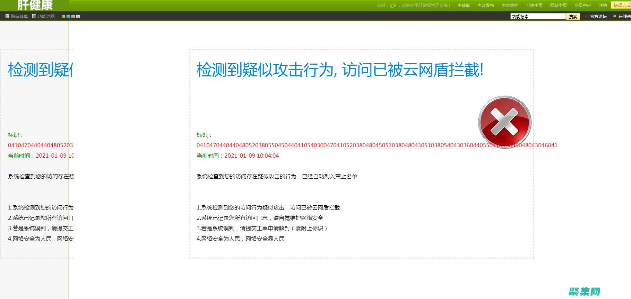Click the red X error icon
Viewport: 631px width, 299px height.
point(505,122)
